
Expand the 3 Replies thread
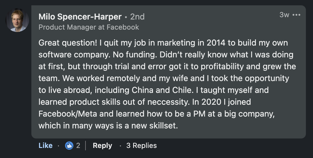(141, 146)
